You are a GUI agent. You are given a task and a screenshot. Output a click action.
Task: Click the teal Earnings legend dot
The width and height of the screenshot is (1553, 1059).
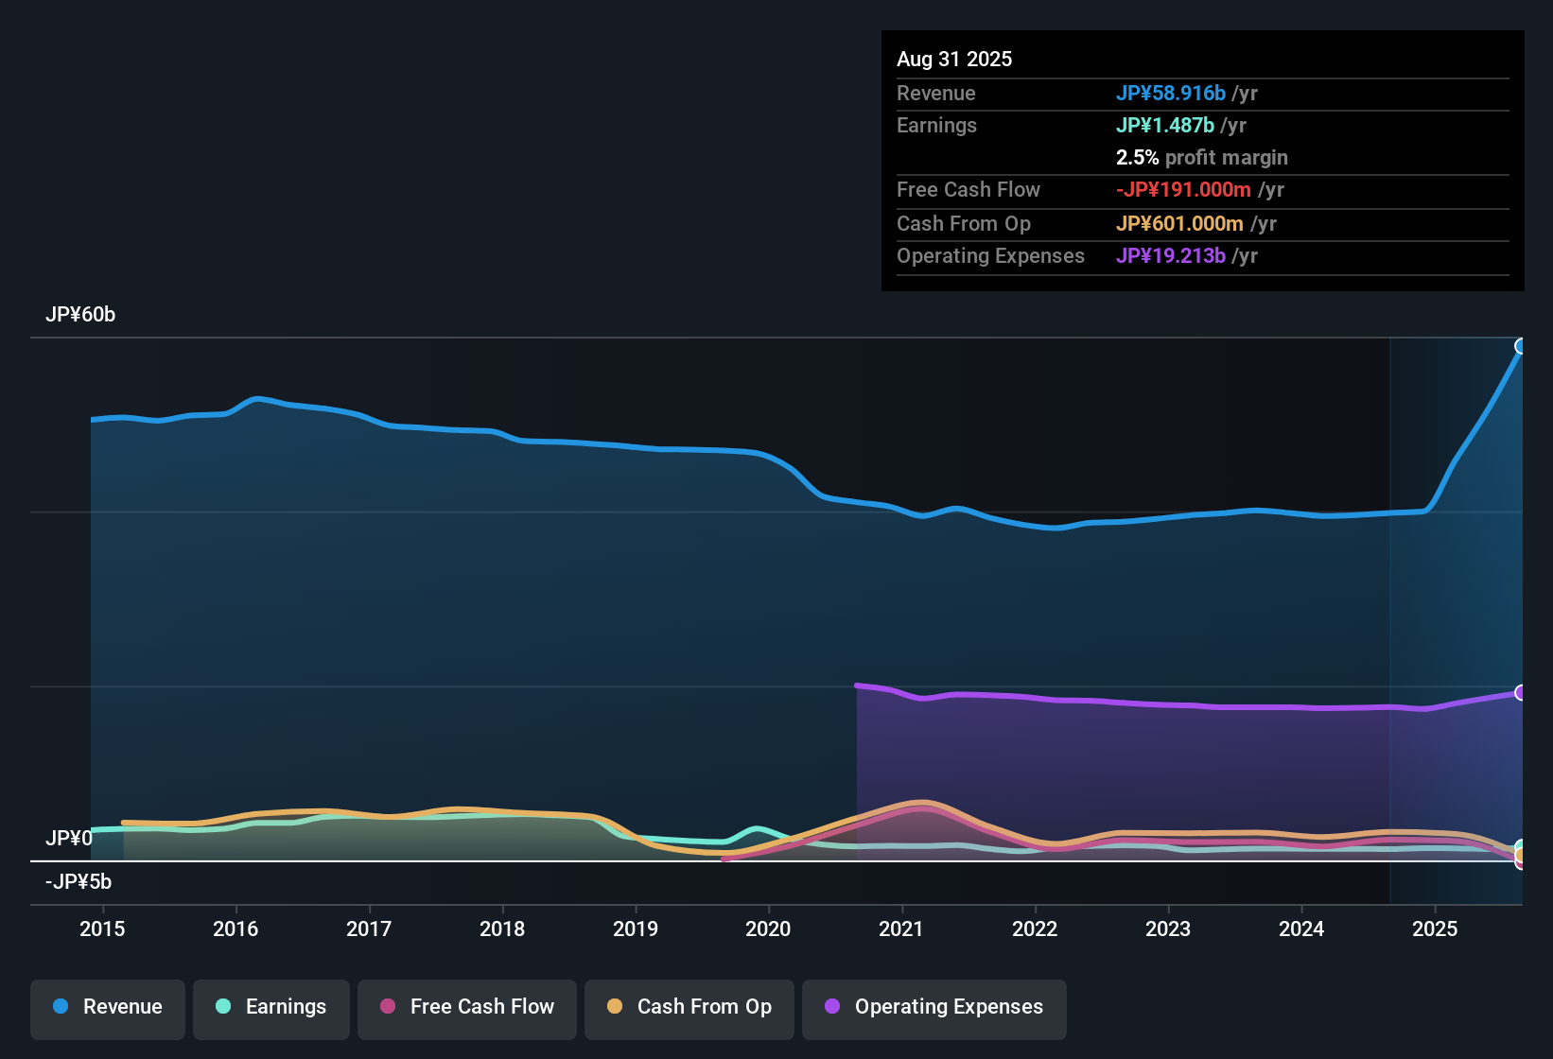(x=223, y=1006)
